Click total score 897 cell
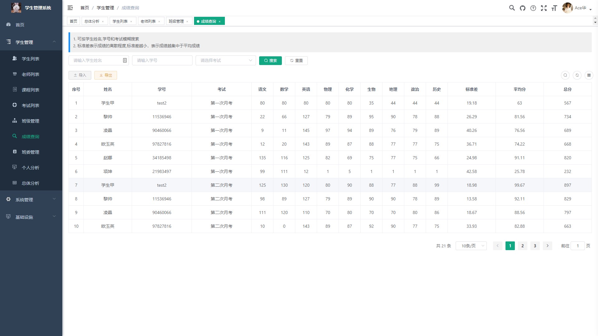Image resolution: width=598 pixels, height=336 pixels. click(x=567, y=185)
